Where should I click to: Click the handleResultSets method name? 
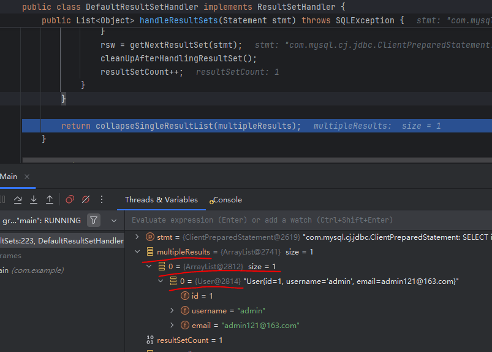pyautogui.click(x=178, y=20)
